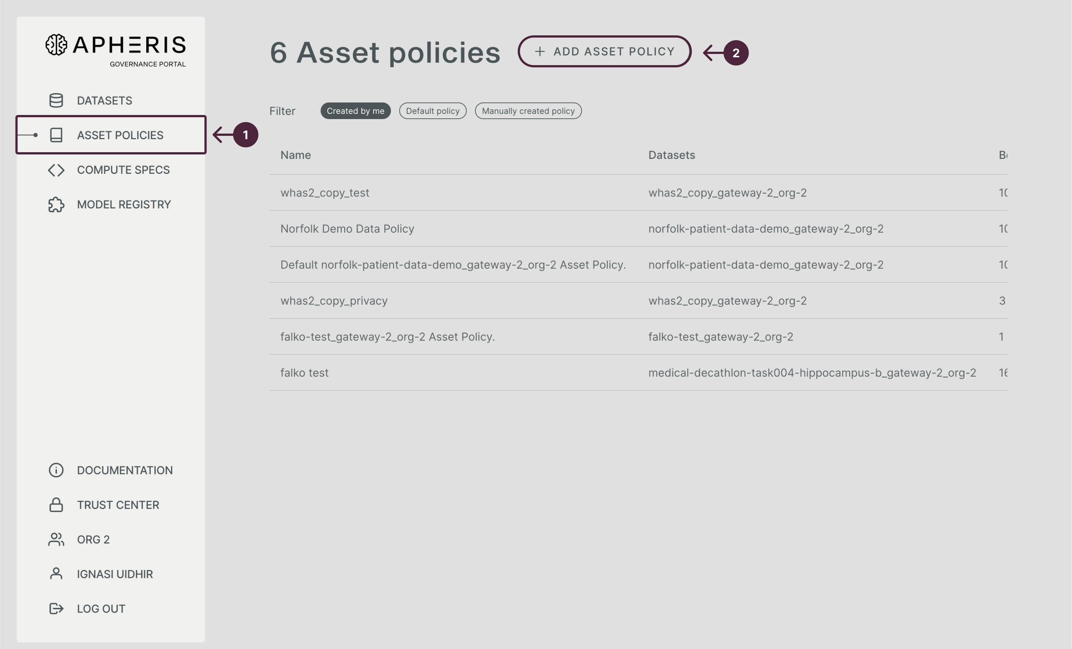
Task: Enable the Default policy filter
Action: pyautogui.click(x=432, y=111)
